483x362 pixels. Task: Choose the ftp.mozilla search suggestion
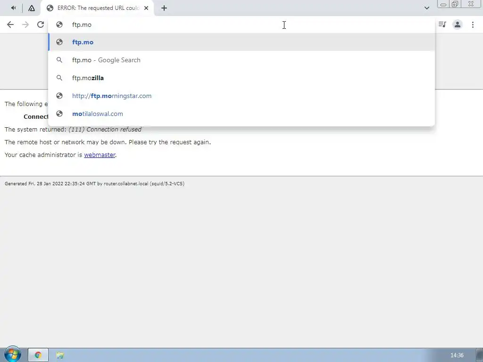pos(241,78)
